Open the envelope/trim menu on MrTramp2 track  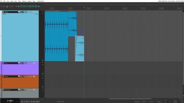[x=30, y=90]
